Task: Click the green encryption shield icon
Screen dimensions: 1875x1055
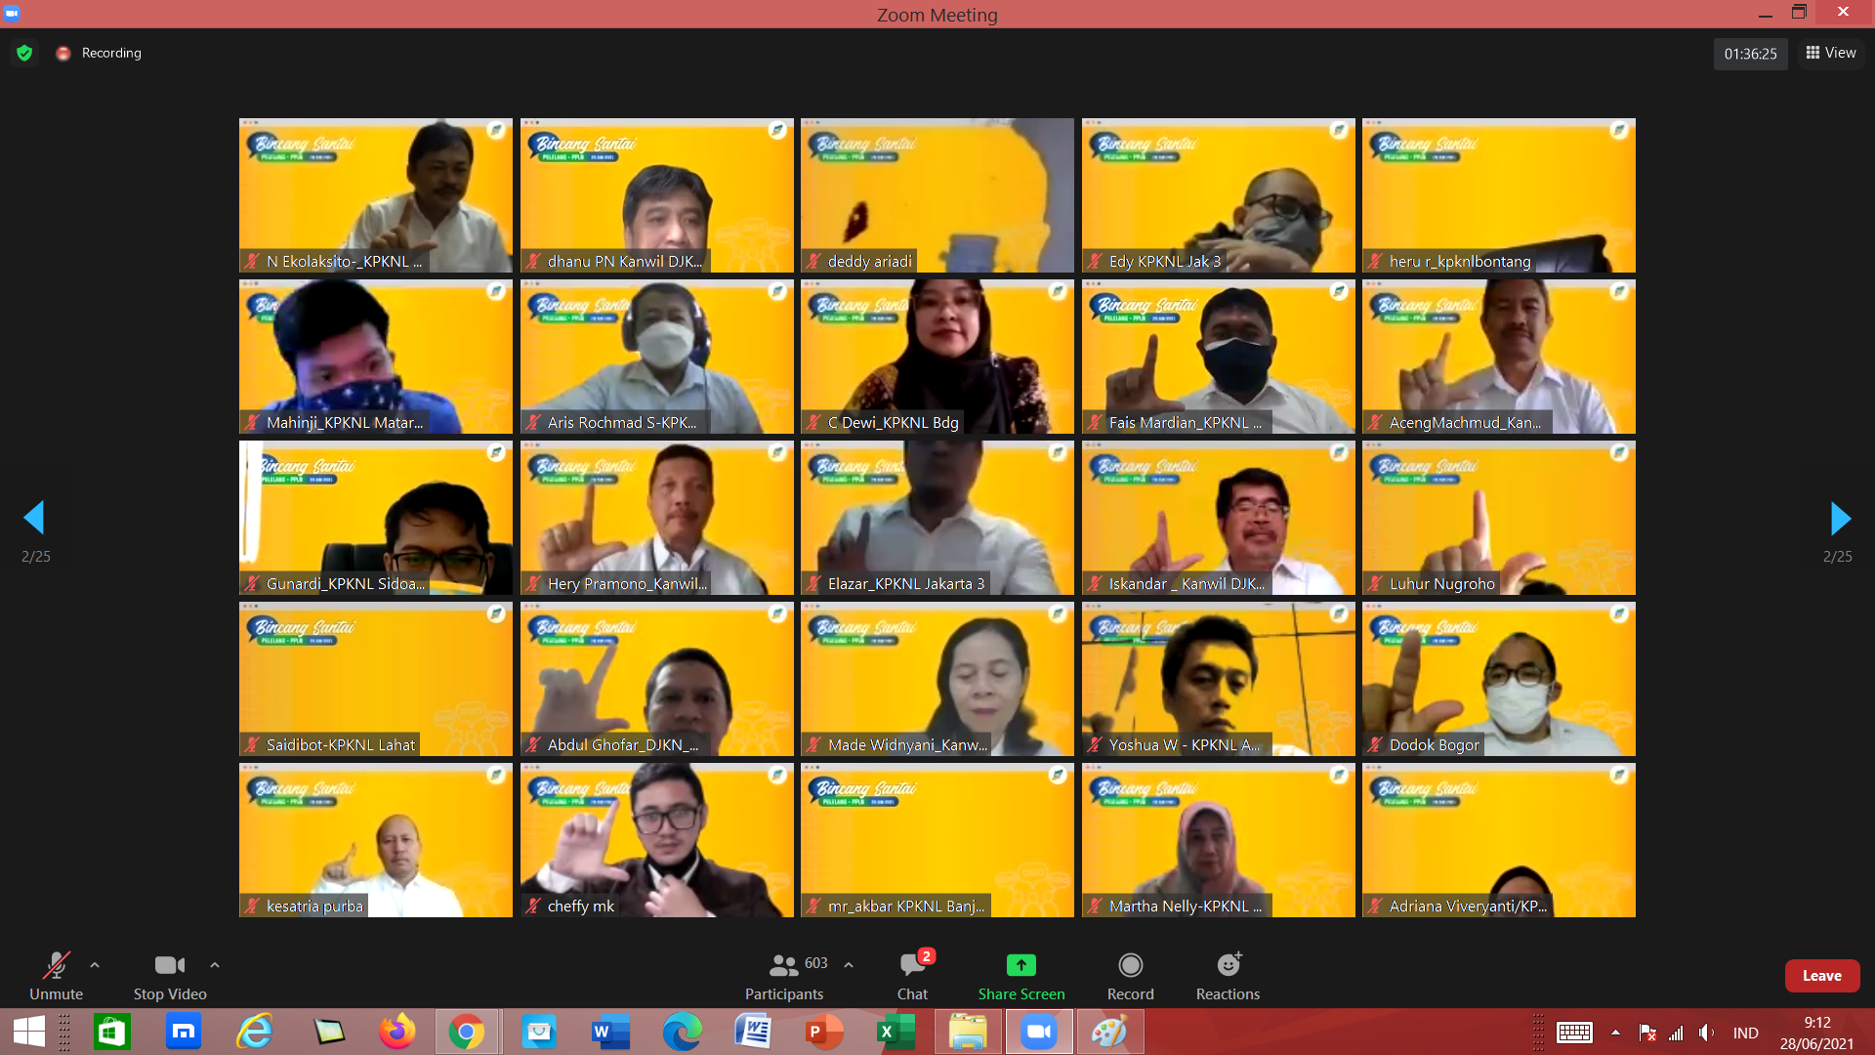Action: (24, 53)
